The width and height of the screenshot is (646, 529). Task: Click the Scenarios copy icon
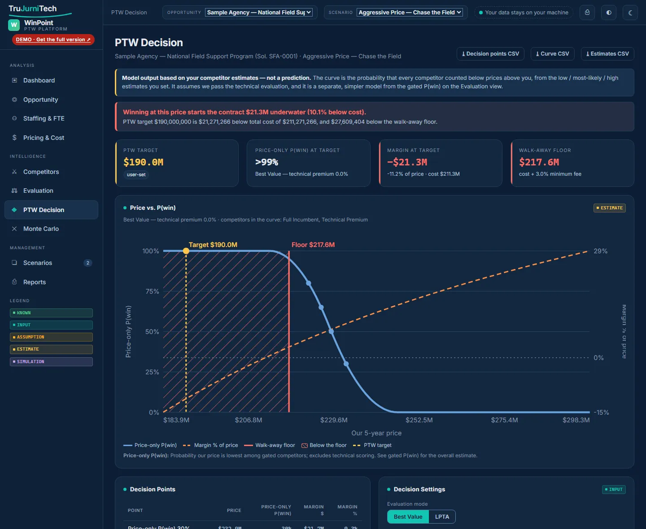(14, 263)
